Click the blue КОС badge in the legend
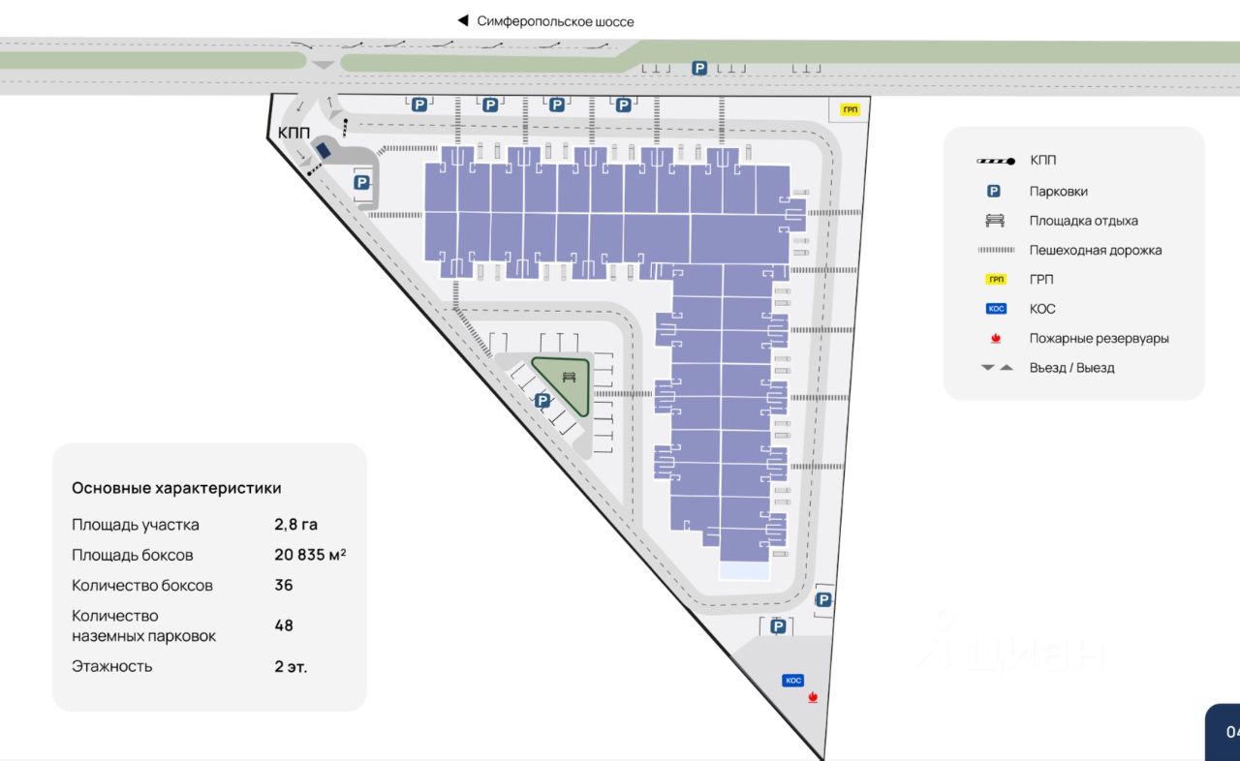Image resolution: width=1240 pixels, height=761 pixels. point(996,309)
